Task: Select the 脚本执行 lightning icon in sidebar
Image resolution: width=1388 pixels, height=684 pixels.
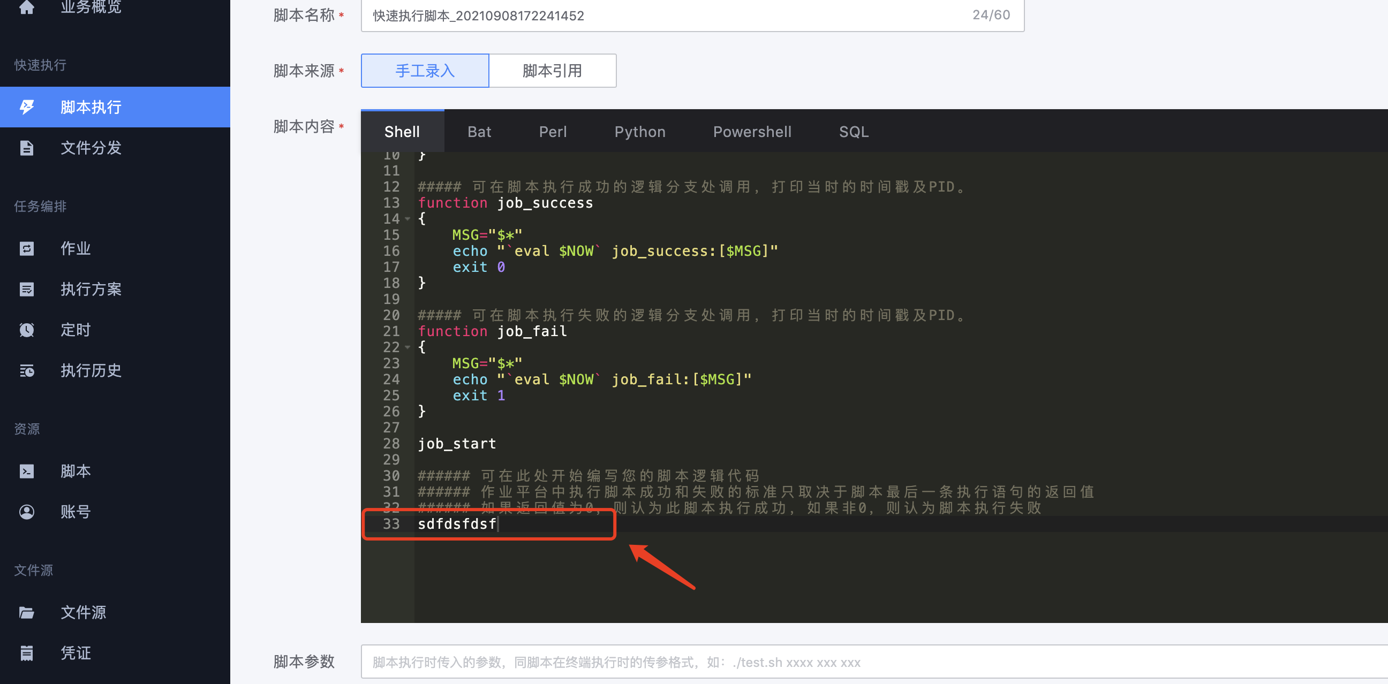Action: (x=27, y=107)
